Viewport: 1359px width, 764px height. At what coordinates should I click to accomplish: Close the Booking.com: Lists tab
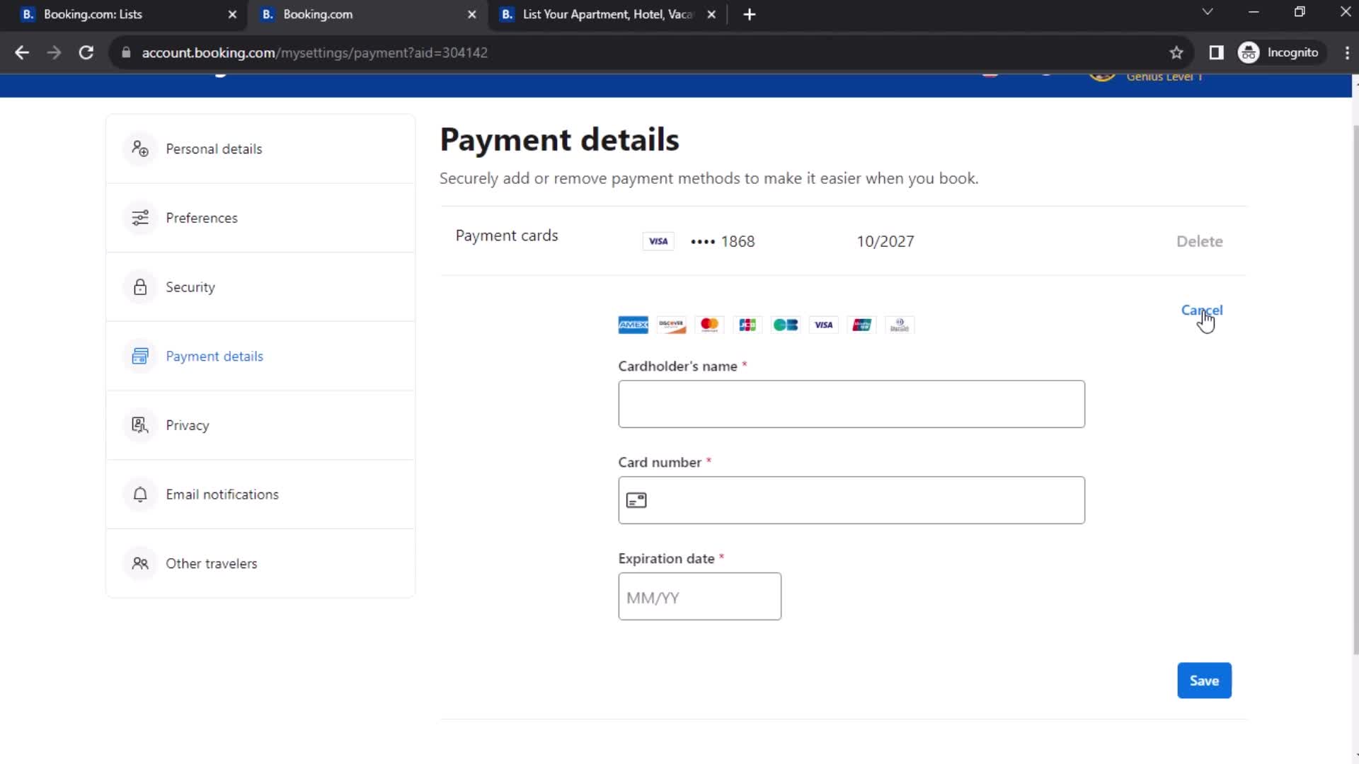click(232, 14)
